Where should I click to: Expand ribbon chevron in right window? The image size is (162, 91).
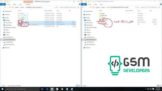point(159,4)
